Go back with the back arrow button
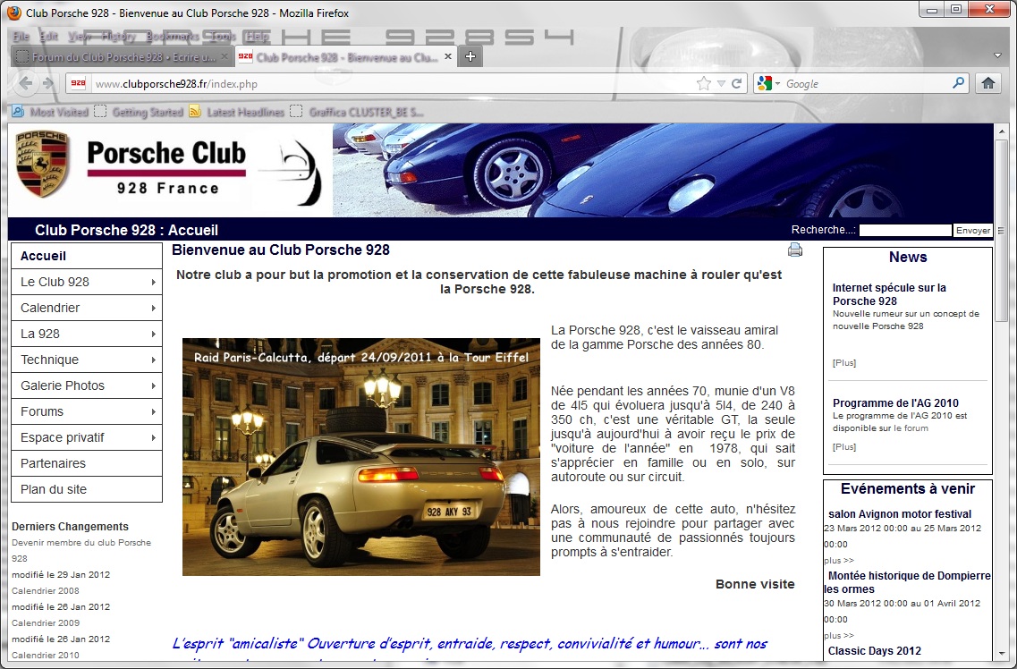This screenshot has height=669, width=1017. coord(26,84)
